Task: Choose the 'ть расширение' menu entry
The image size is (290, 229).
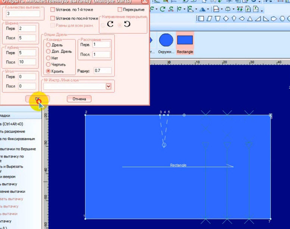Action: tap(13, 131)
